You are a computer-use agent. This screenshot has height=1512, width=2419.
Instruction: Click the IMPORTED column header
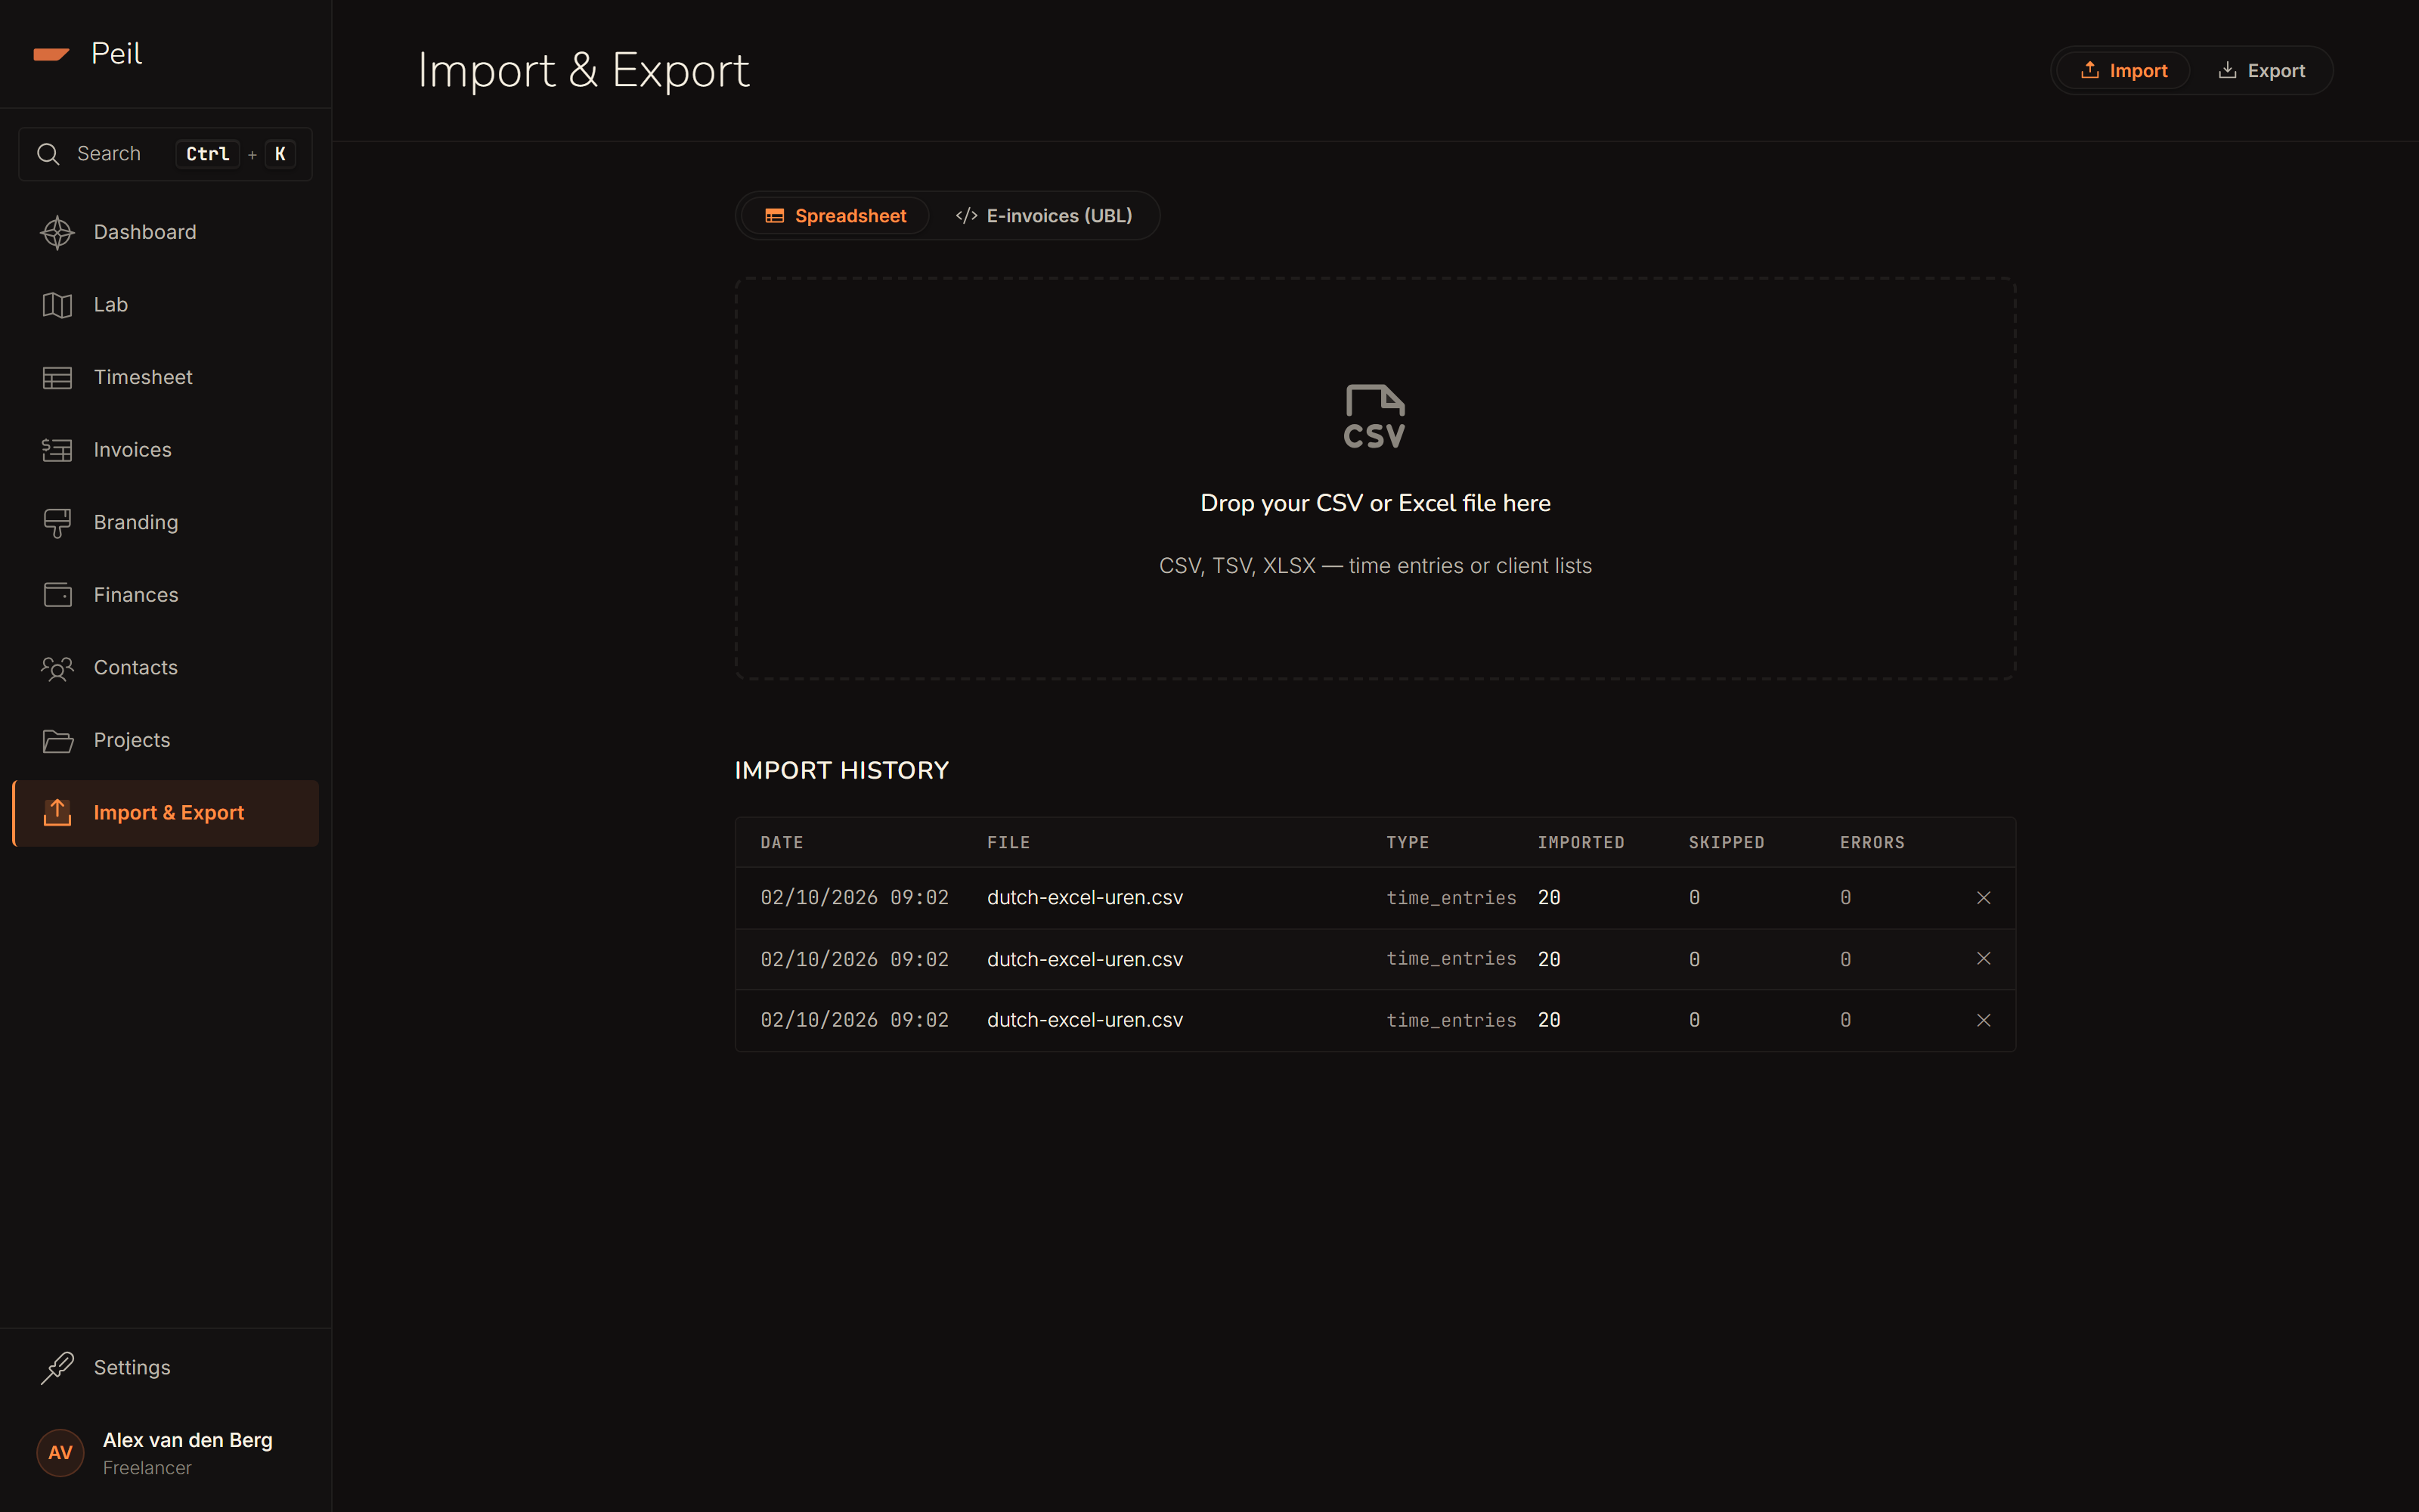click(x=1581, y=843)
